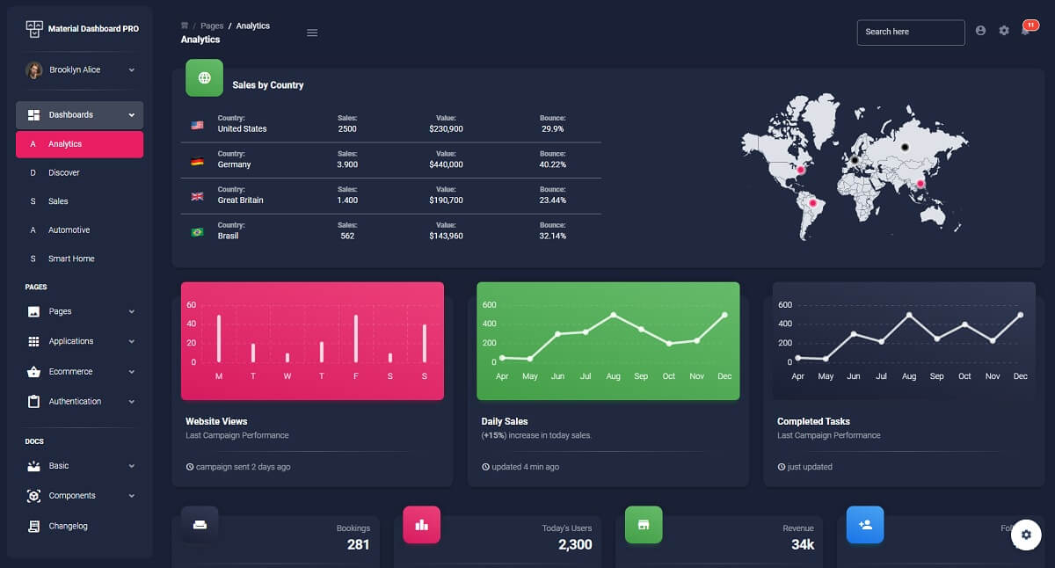This screenshot has height=568, width=1055.
Task: Click the Bookings weekend icon
Action: tap(200, 525)
